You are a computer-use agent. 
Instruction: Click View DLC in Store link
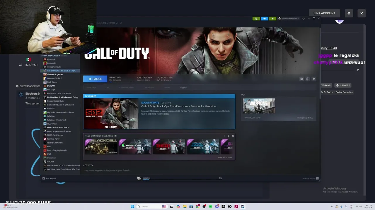(x=252, y=118)
